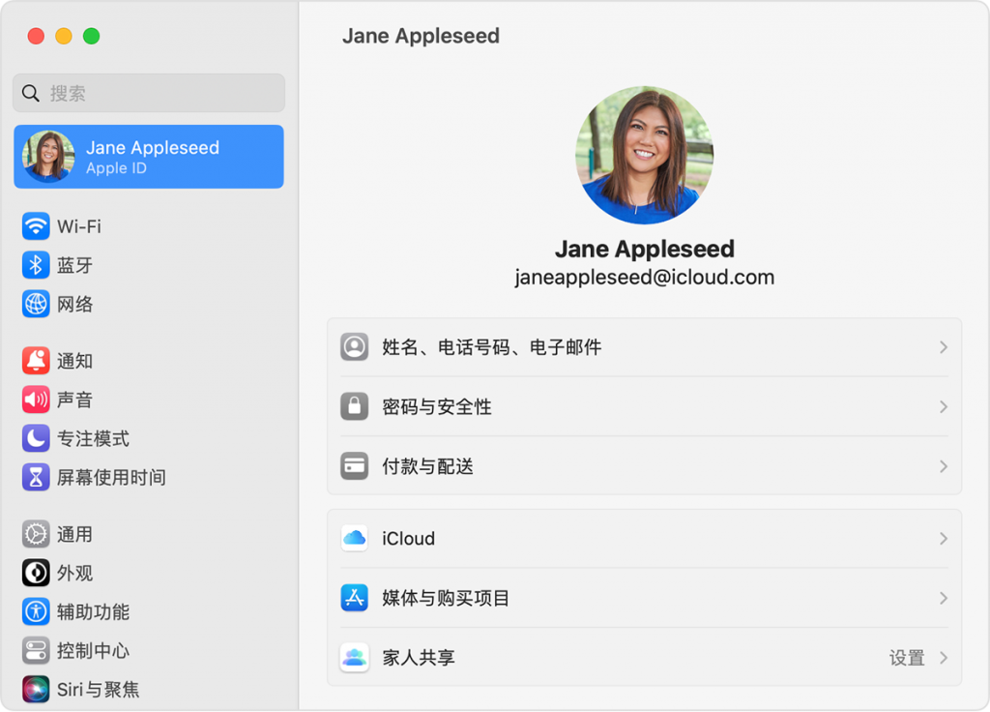Open 密码与安全性 label text

coord(437,407)
